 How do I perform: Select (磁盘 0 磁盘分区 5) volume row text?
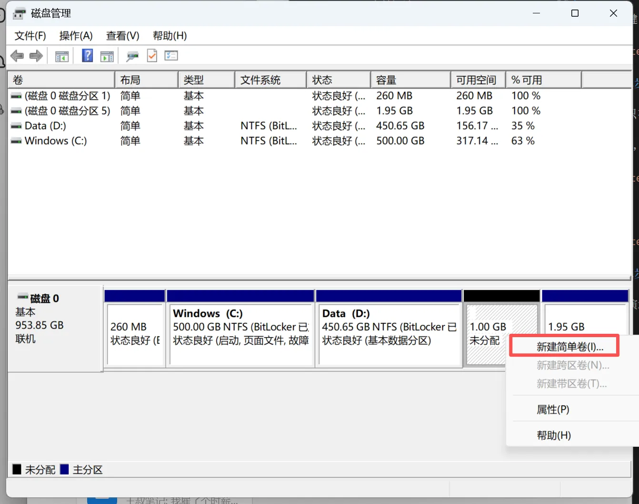67,111
